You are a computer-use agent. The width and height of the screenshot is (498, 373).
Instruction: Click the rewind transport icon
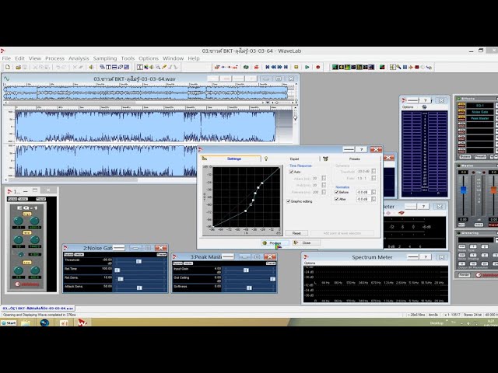point(273,68)
